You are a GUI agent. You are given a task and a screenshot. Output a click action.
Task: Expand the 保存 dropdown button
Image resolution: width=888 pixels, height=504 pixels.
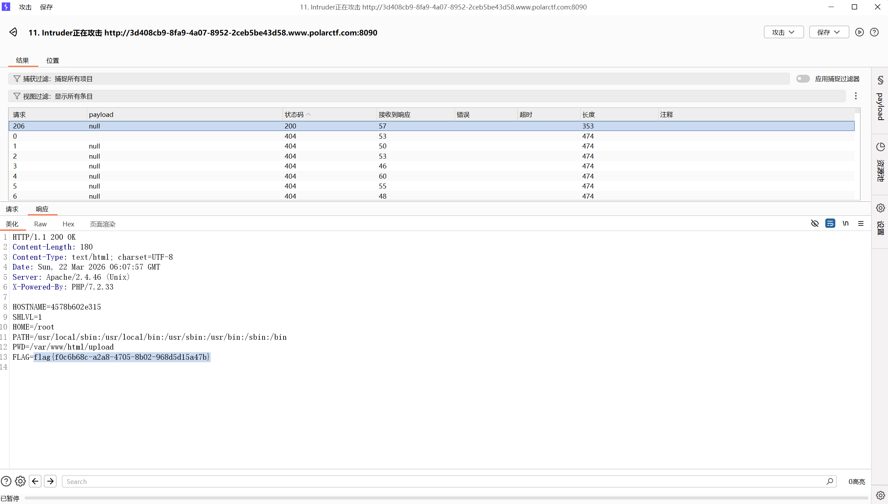point(829,32)
